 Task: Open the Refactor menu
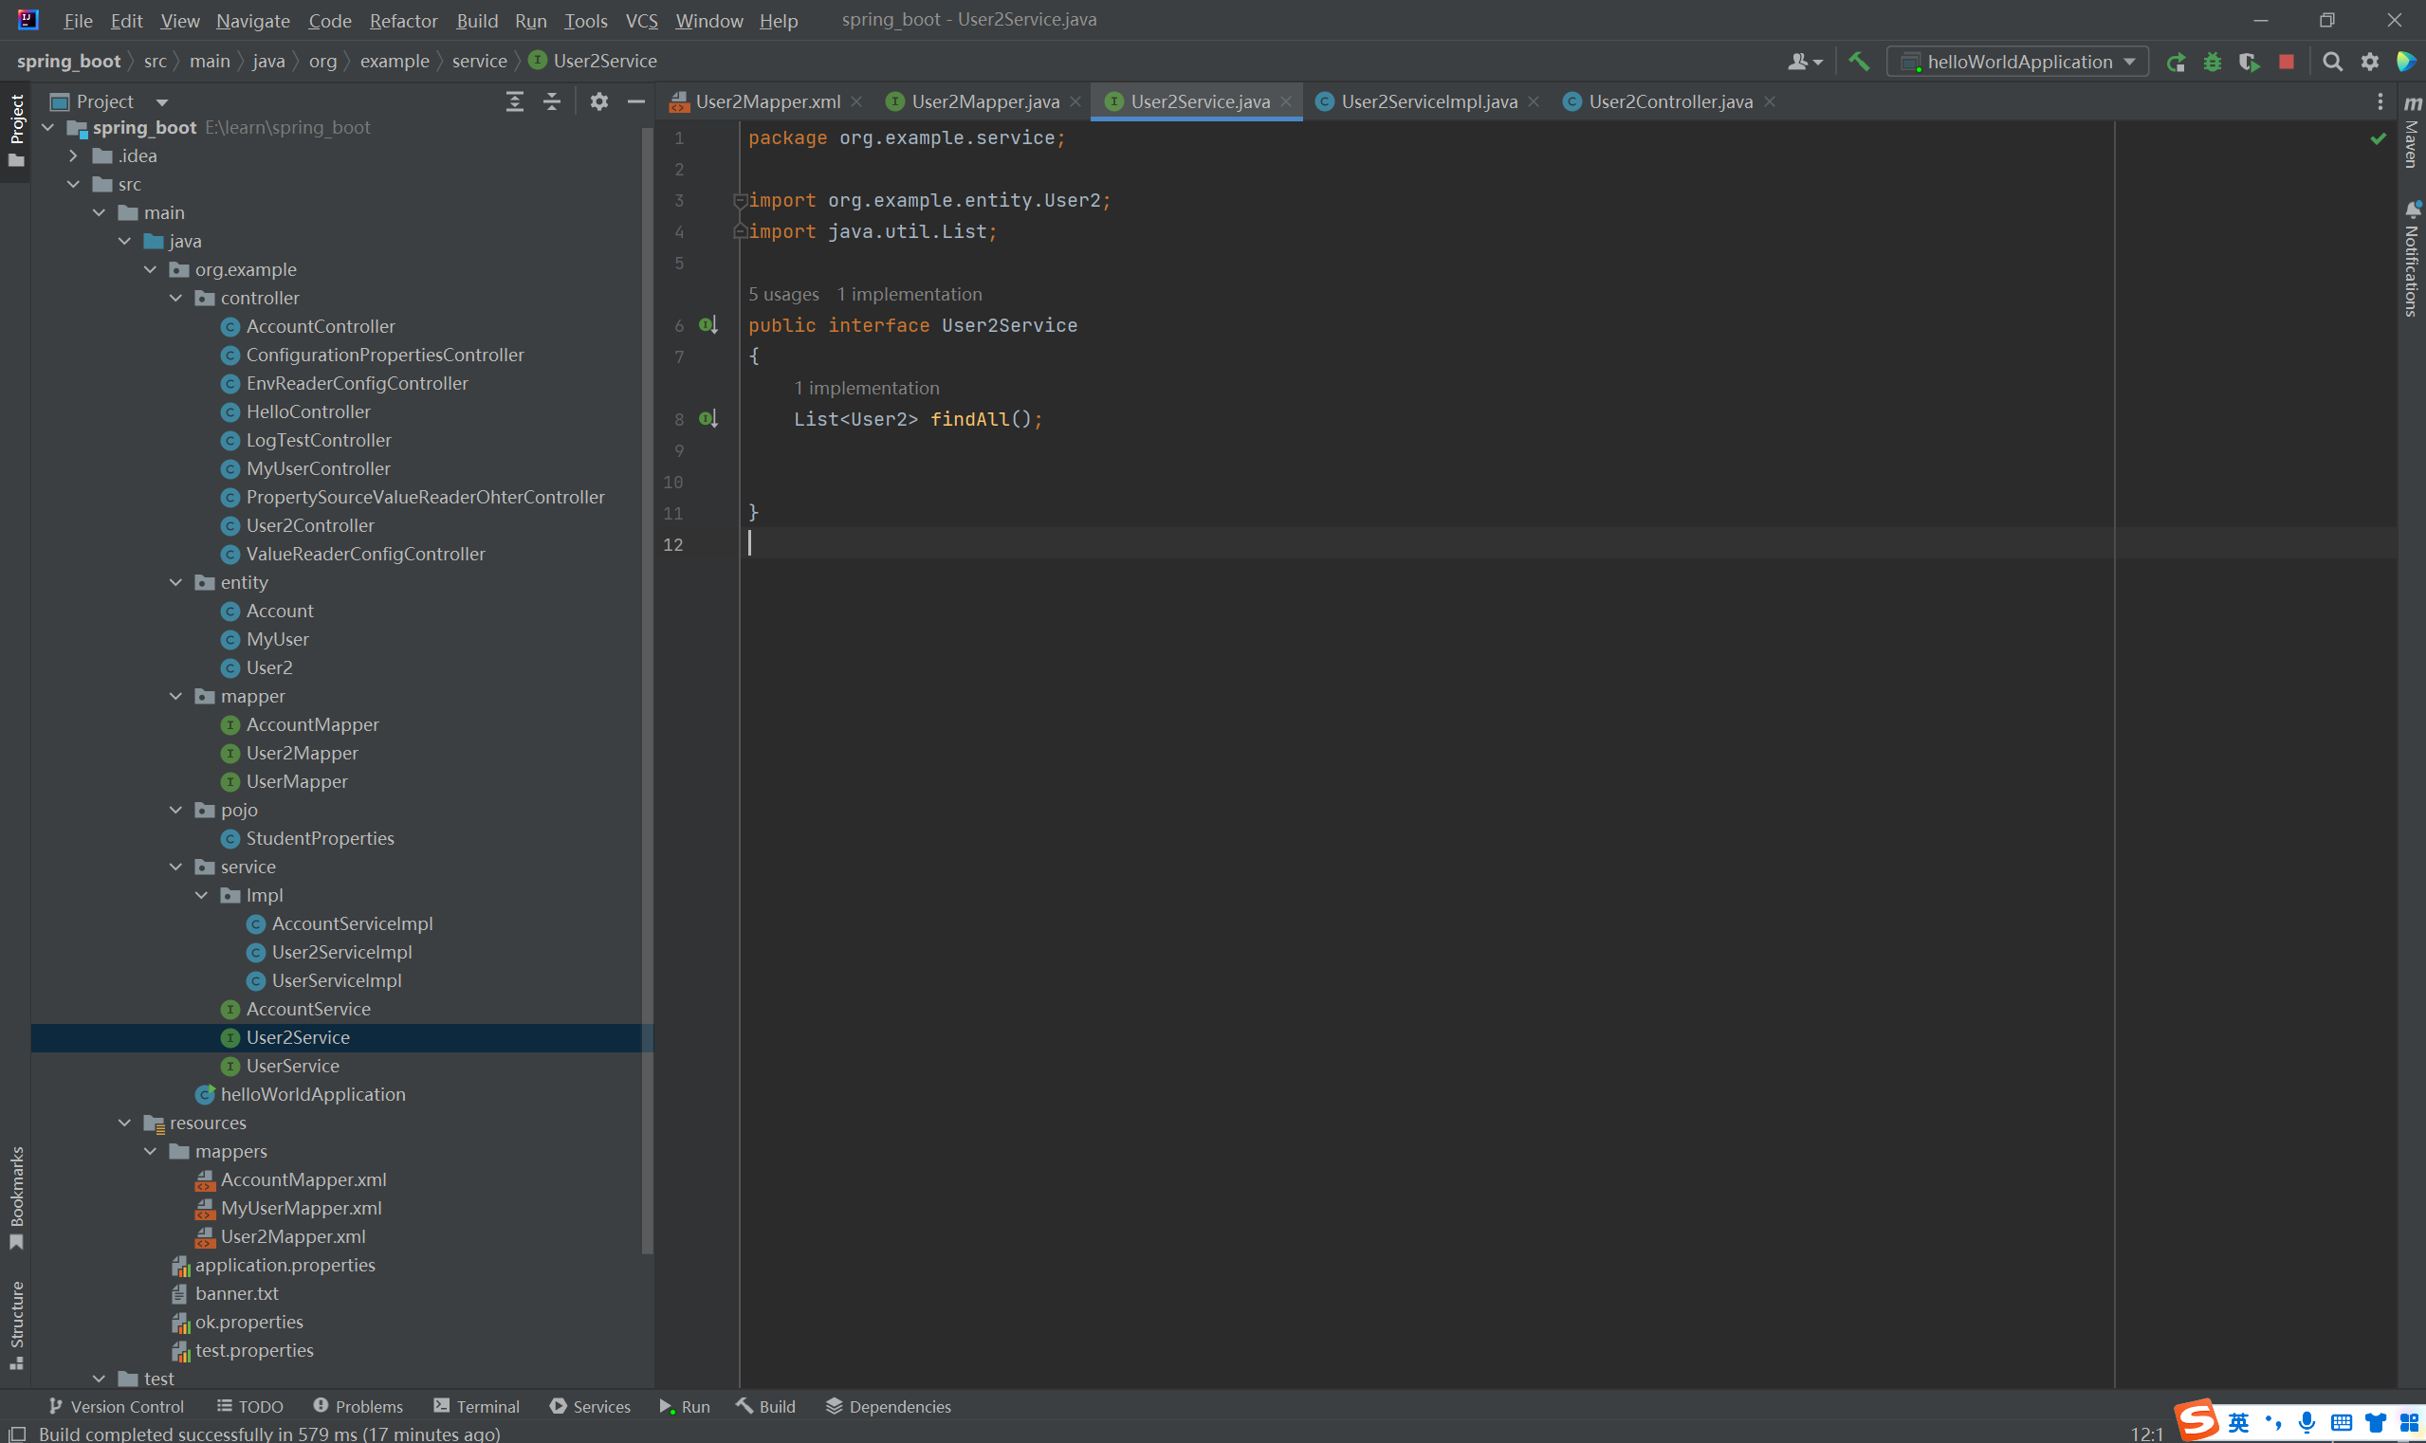coord(403,21)
